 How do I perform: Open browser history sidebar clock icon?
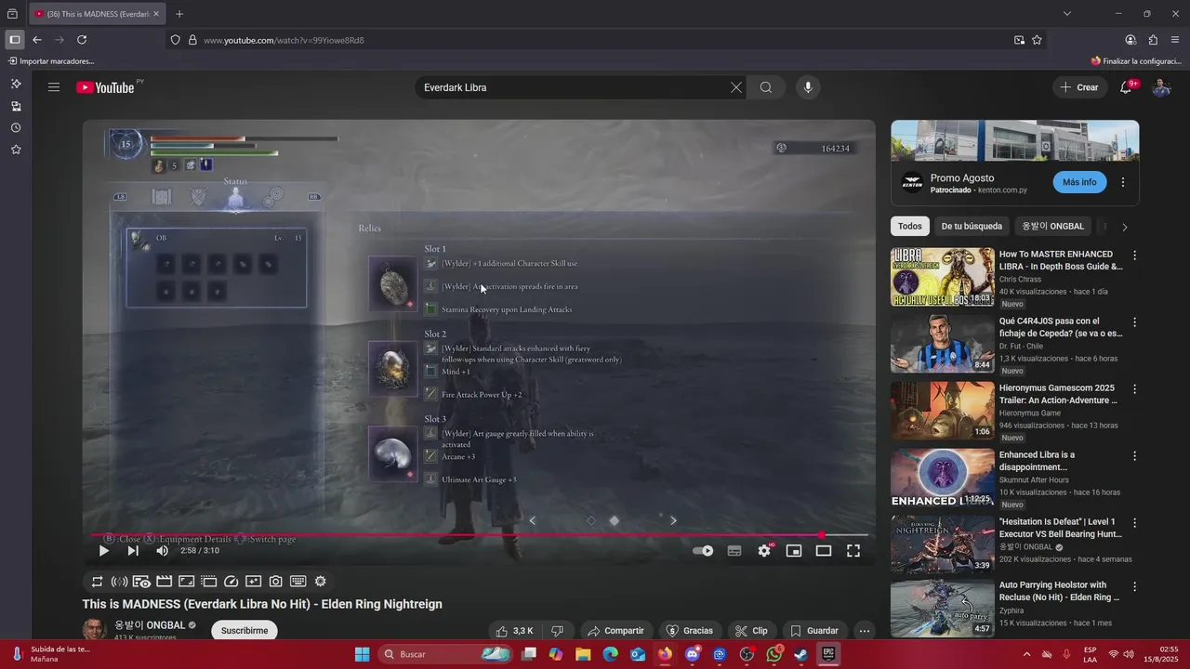16,127
